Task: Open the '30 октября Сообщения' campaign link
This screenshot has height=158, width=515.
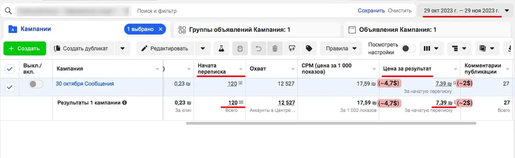Action: pos(85,84)
